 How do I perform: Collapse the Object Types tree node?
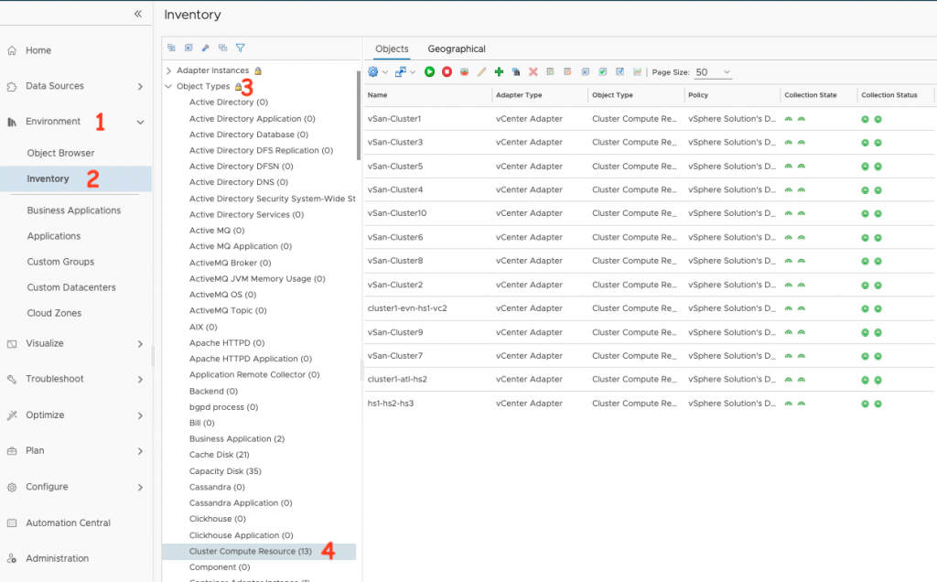[168, 87]
